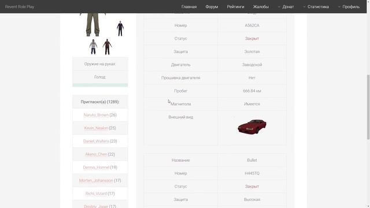
Task: Expand the Донат dropdown menu
Action: click(x=286, y=7)
